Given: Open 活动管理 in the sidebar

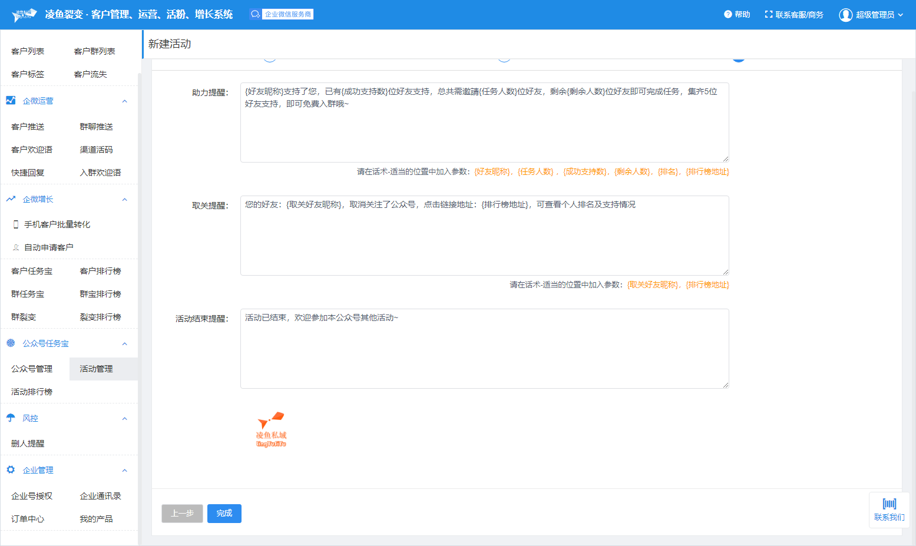Looking at the screenshot, I should (x=96, y=369).
